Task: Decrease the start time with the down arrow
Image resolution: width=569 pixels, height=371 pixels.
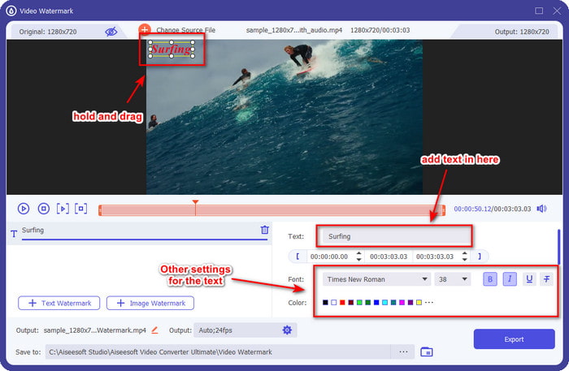Action: click(x=359, y=260)
